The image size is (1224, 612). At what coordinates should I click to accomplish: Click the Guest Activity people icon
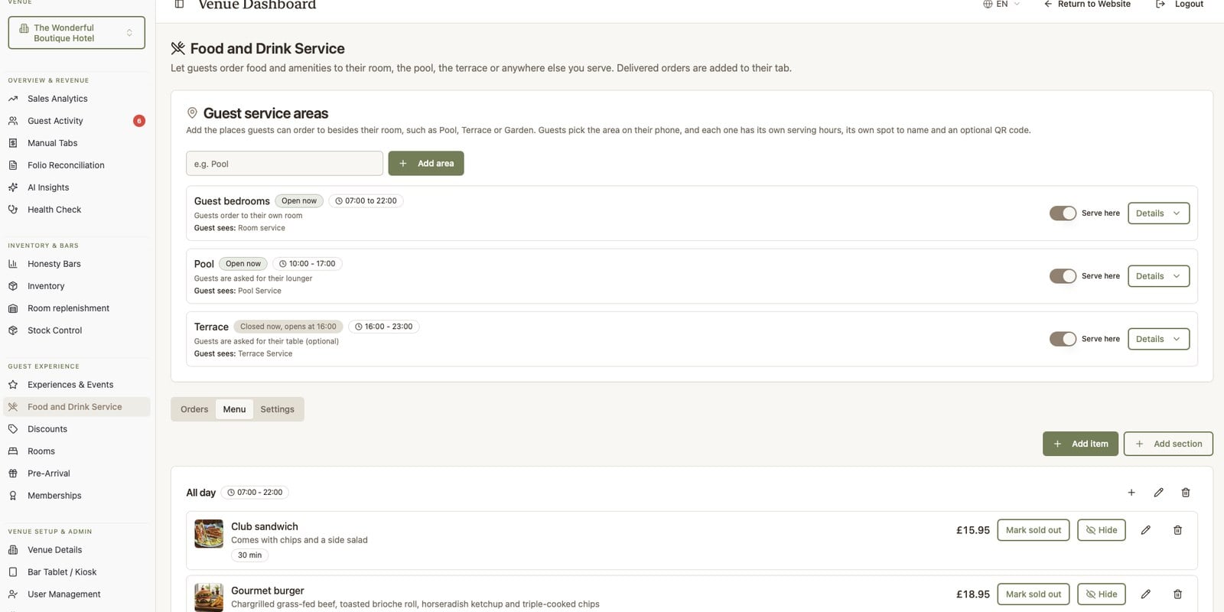(x=13, y=121)
